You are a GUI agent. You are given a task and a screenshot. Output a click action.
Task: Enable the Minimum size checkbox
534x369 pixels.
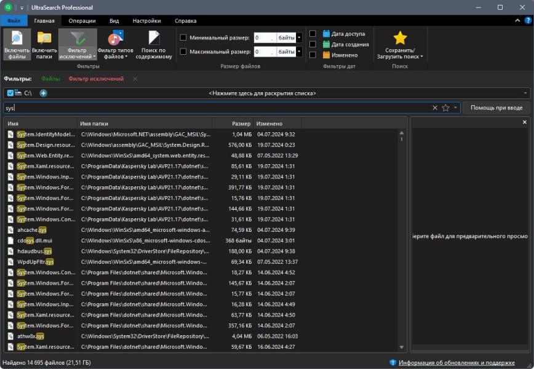pos(183,38)
